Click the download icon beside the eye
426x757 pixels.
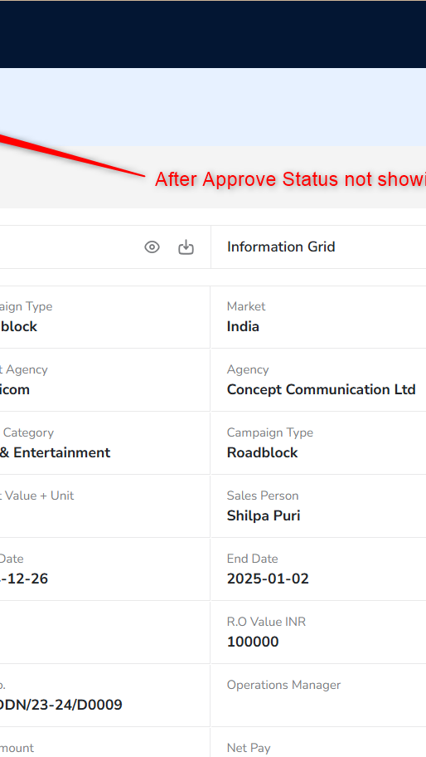pyautogui.click(x=186, y=247)
